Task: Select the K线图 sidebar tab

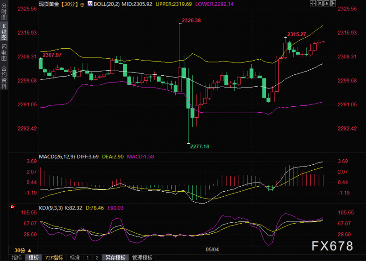Action: click(4, 32)
